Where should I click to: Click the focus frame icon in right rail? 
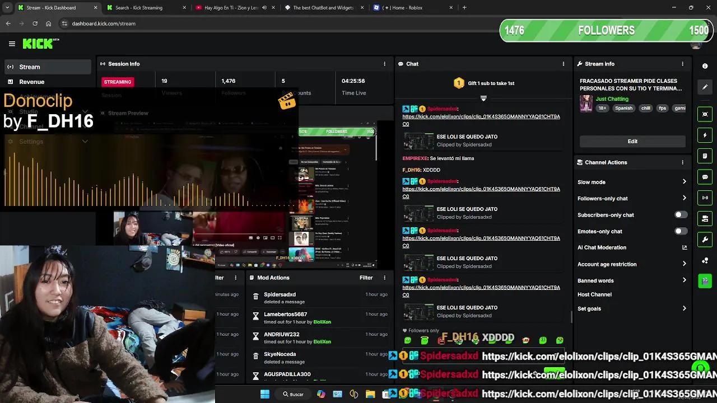pos(705,114)
